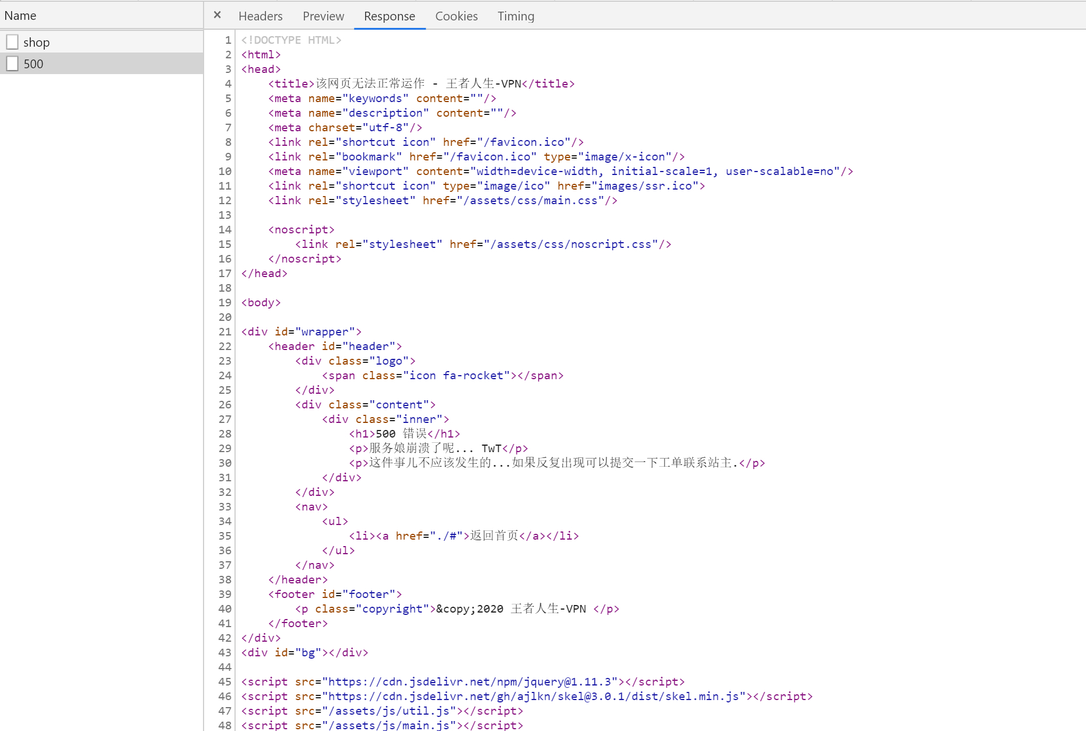Click the skel.min.js script URL
Image resolution: width=1086 pixels, height=731 pixels.
(534, 696)
